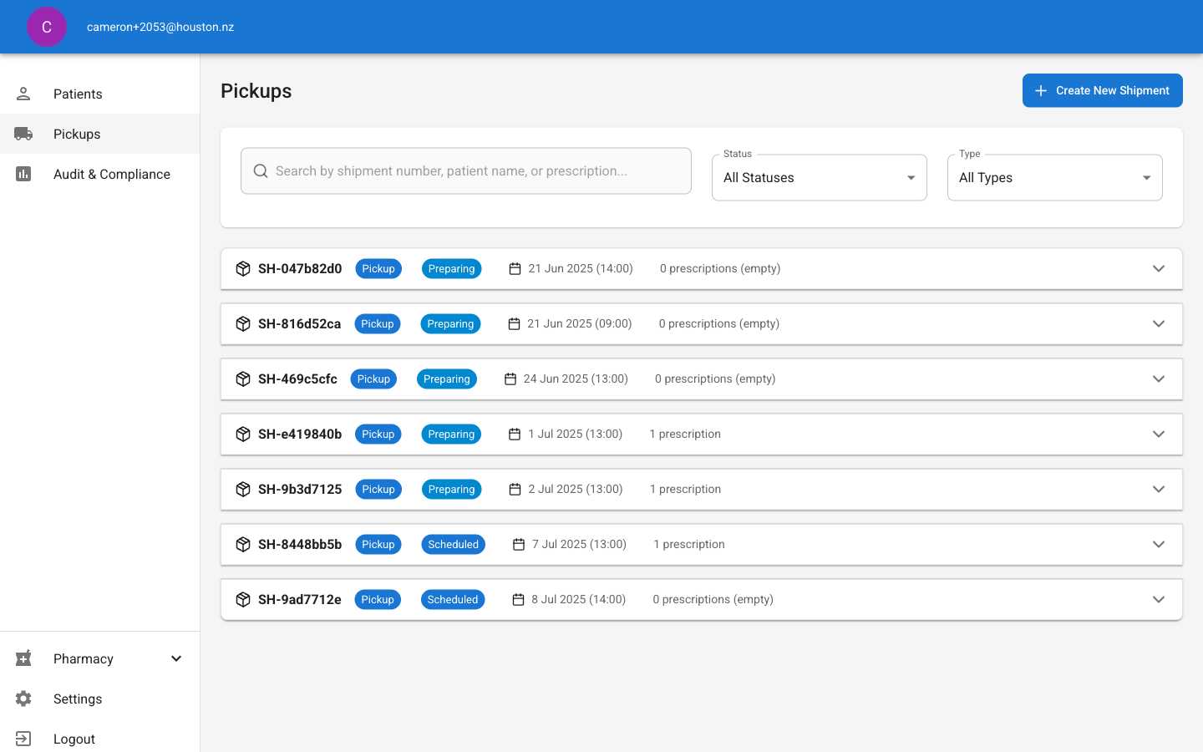Click the package icon for SH-469c5cfc
The width and height of the screenshot is (1203, 752).
point(243,379)
